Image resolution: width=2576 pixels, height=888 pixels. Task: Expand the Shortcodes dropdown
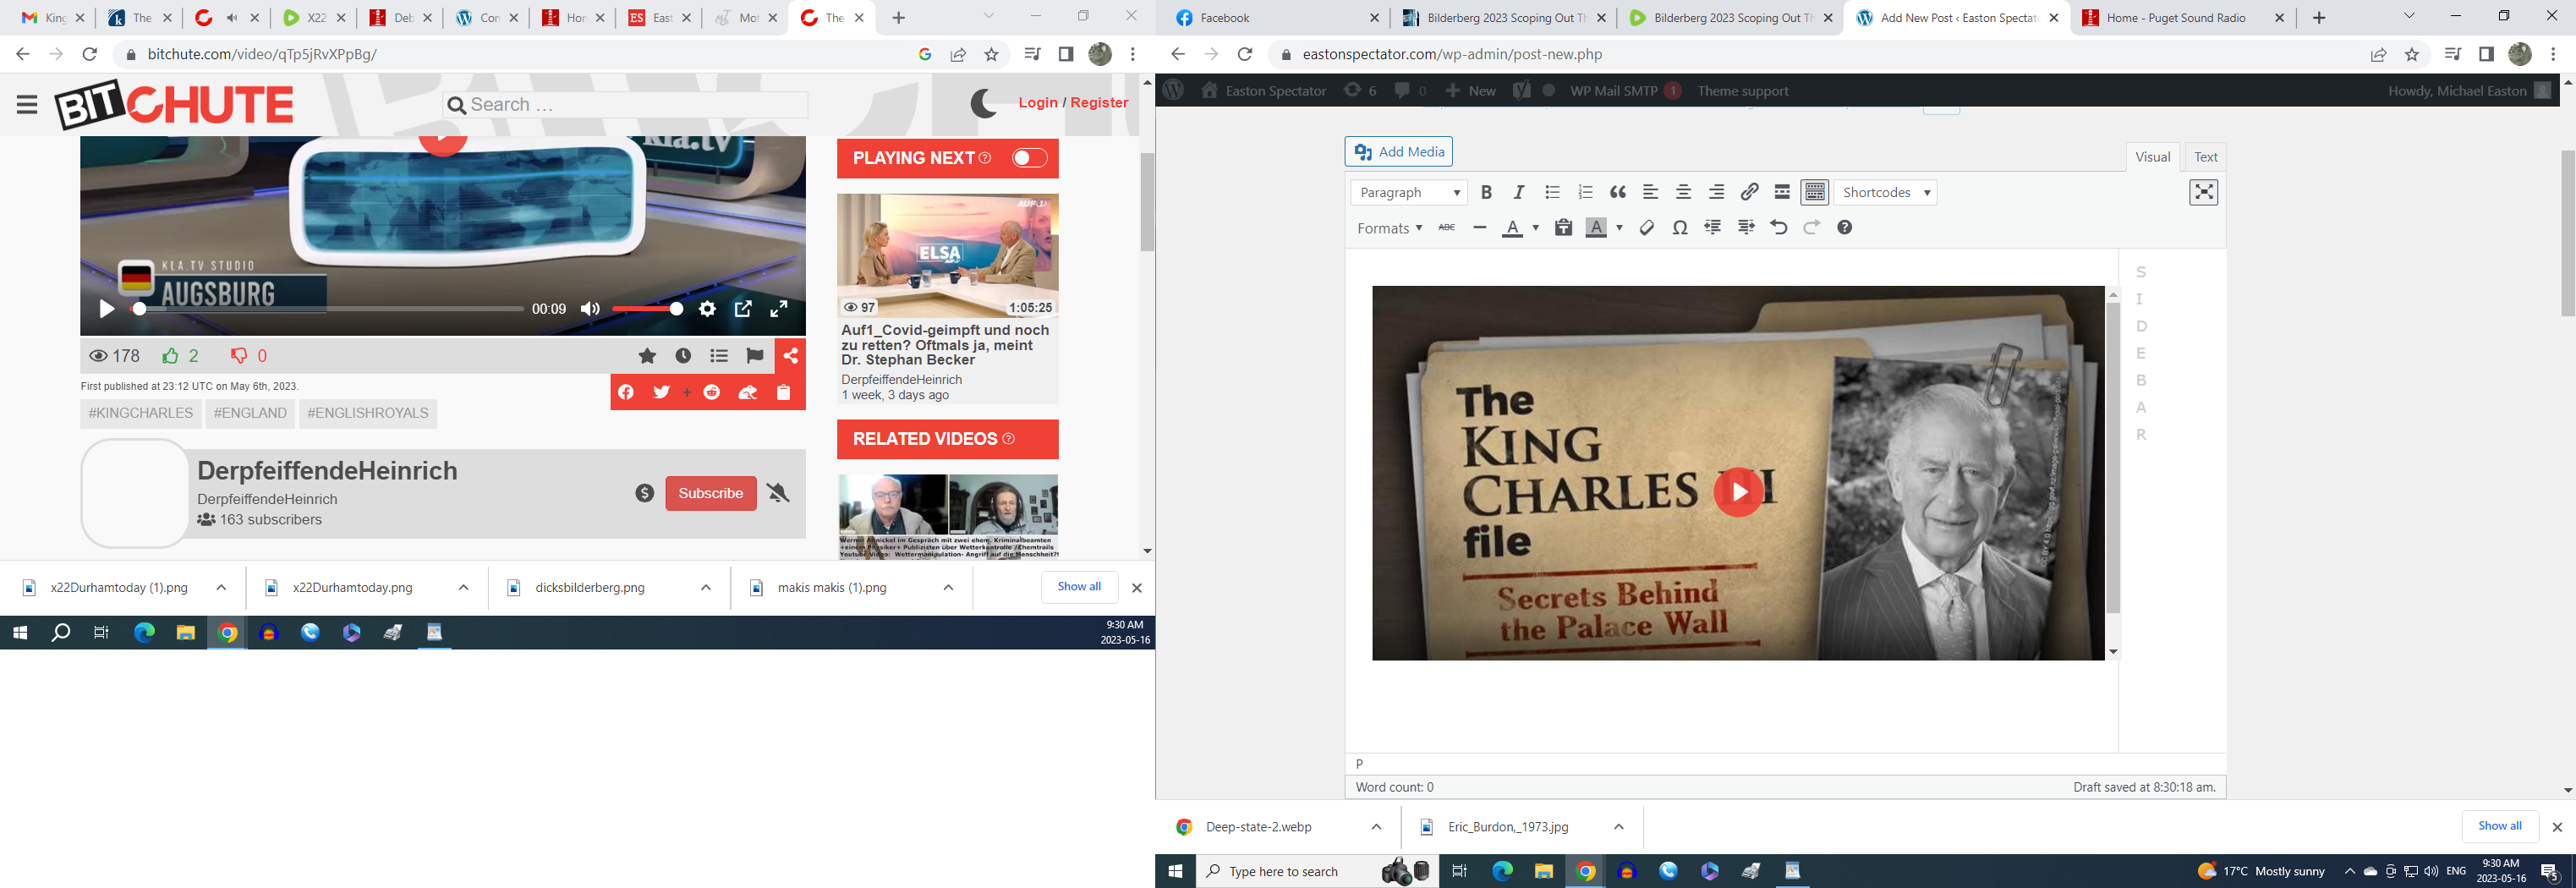1885,192
